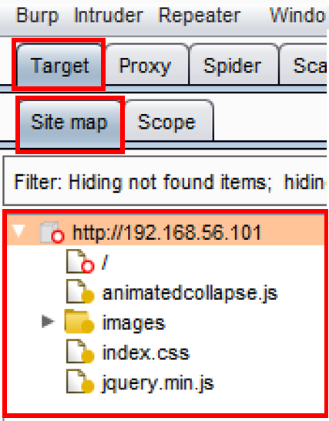Click the host icon beside http://192.168.56.101
The width and height of the screenshot is (329, 421).
point(52,232)
